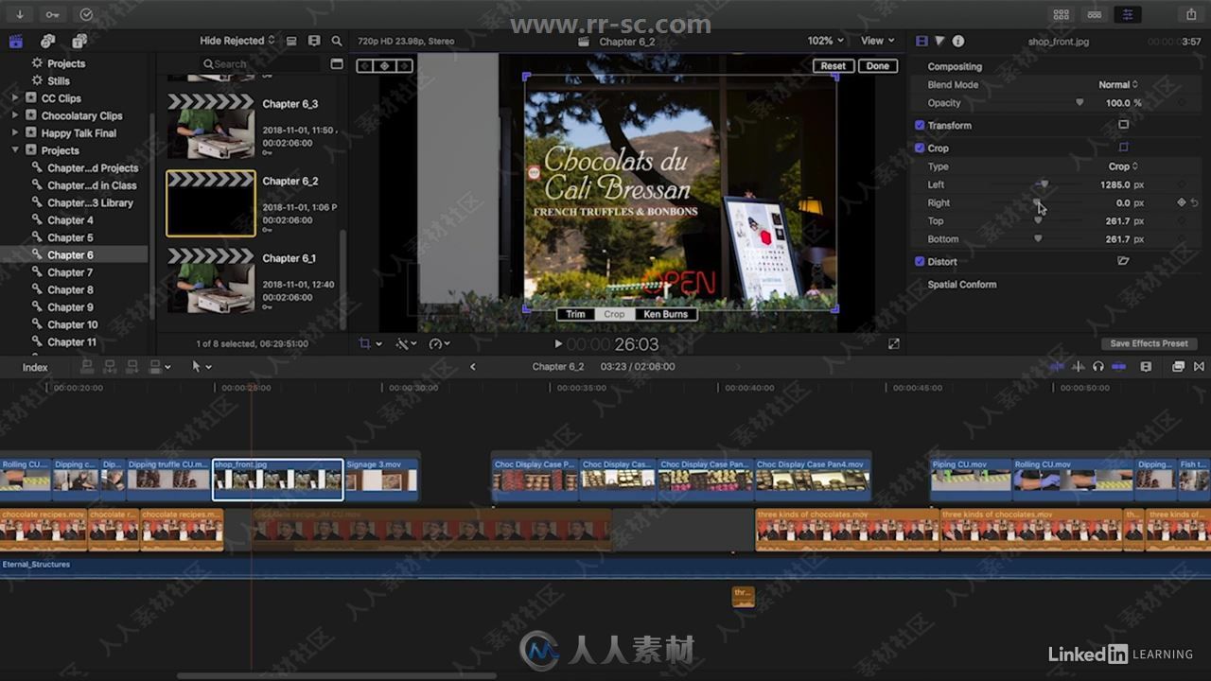Select the shop_front.jpg timeline clip

278,480
